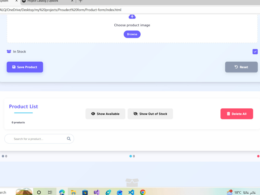This screenshot has height=195, width=260.
Task: Click the 0 products count text
Action: (x=18, y=122)
